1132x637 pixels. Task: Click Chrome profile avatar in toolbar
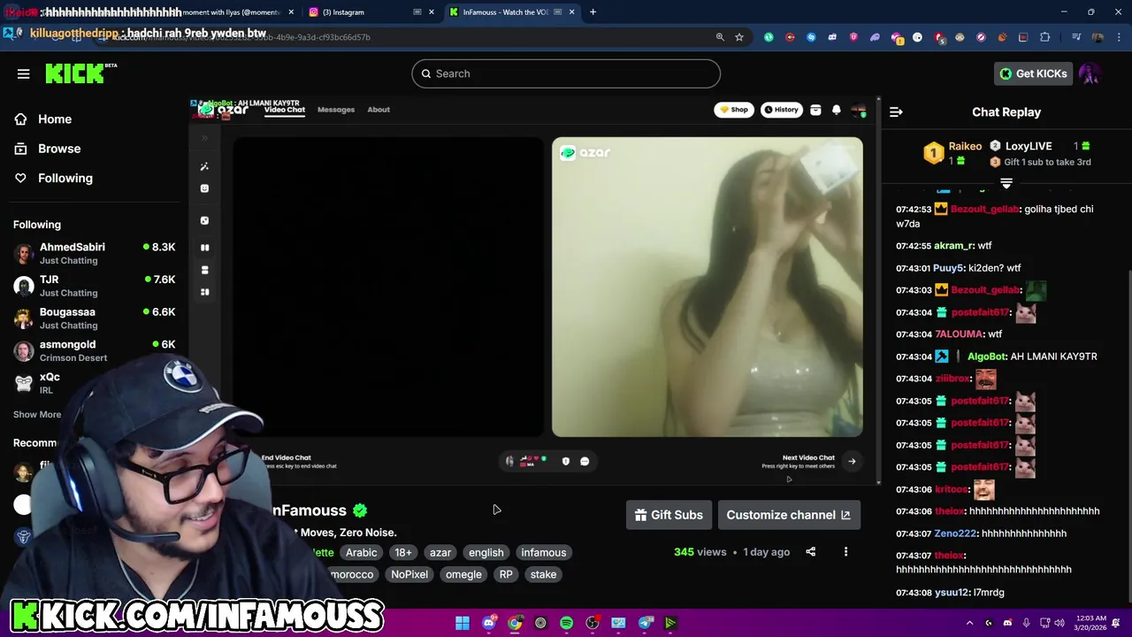click(1098, 37)
